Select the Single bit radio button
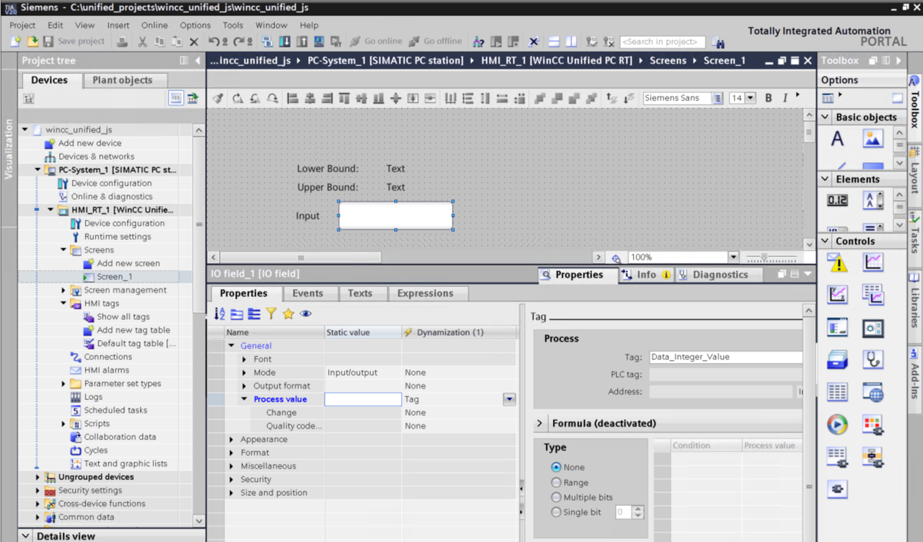The width and height of the screenshot is (923, 542). pyautogui.click(x=556, y=512)
